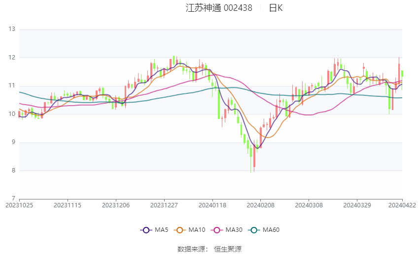The image size is (419, 254).
Task: Select the 20231115 date axis label
Action: (68, 205)
